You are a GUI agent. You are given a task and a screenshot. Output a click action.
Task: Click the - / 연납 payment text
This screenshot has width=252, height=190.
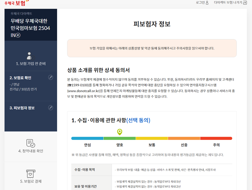coord(14,84)
